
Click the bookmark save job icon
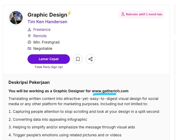point(78,59)
